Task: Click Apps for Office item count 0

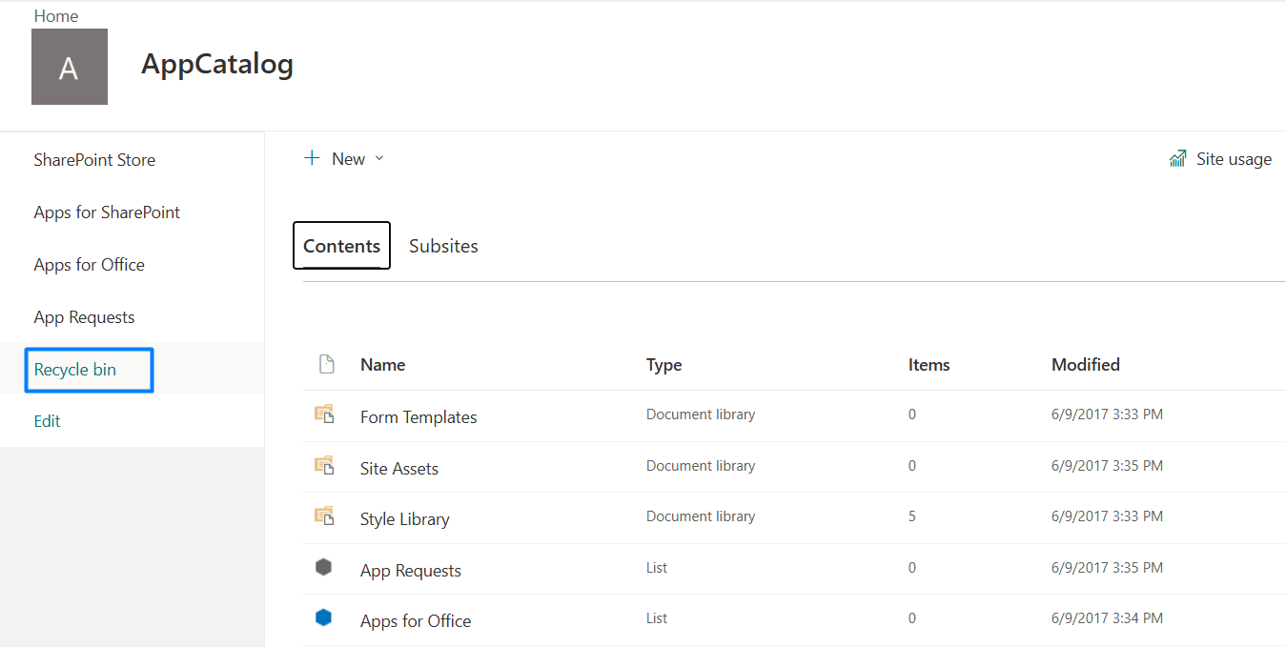Action: [x=912, y=618]
